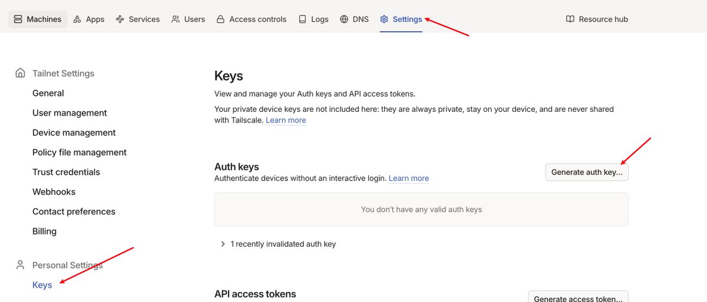
Task: Open Access controls tab
Action: click(251, 19)
